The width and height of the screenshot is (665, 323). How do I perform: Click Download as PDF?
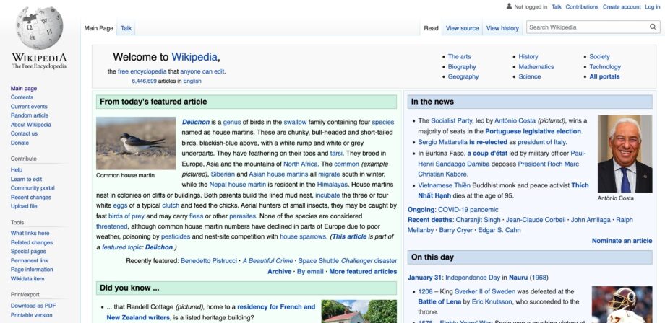point(33,306)
